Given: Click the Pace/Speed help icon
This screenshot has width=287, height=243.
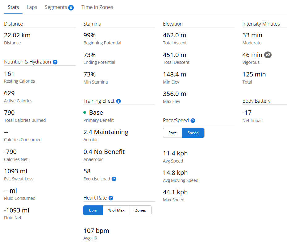Looking at the screenshot, I should [x=193, y=121].
